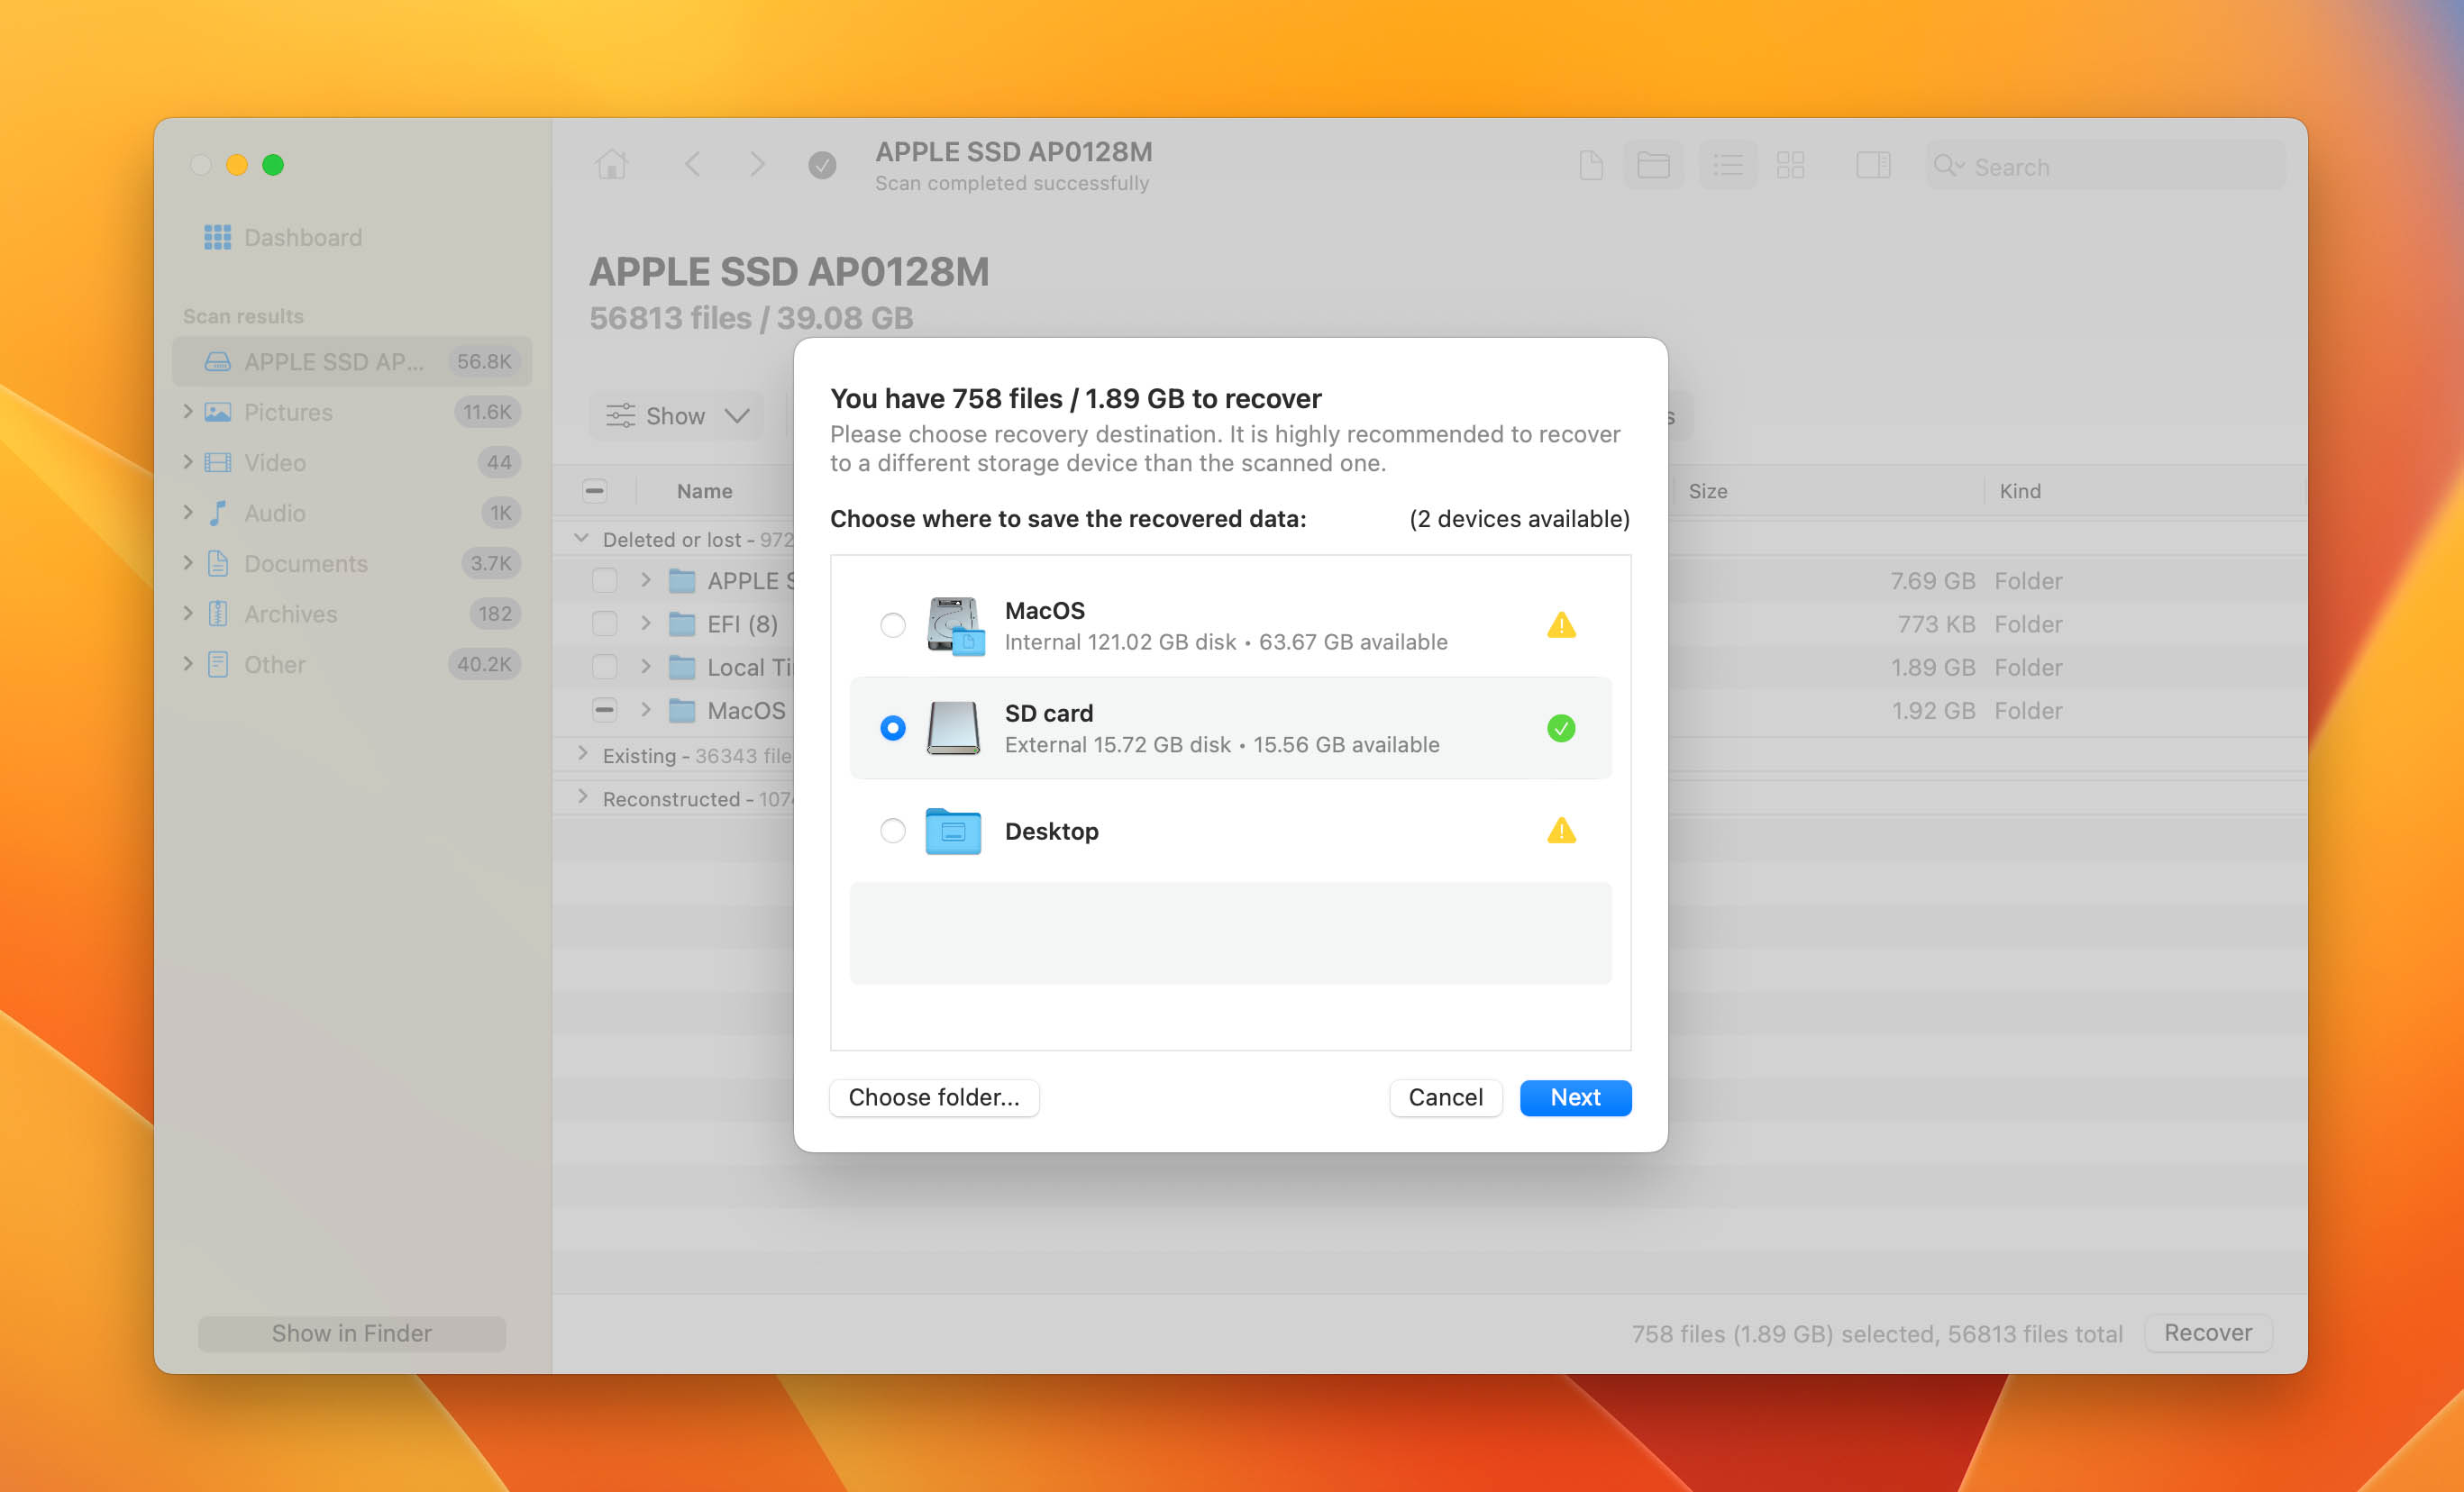Collapse the Deleted or lost section

[x=582, y=537]
